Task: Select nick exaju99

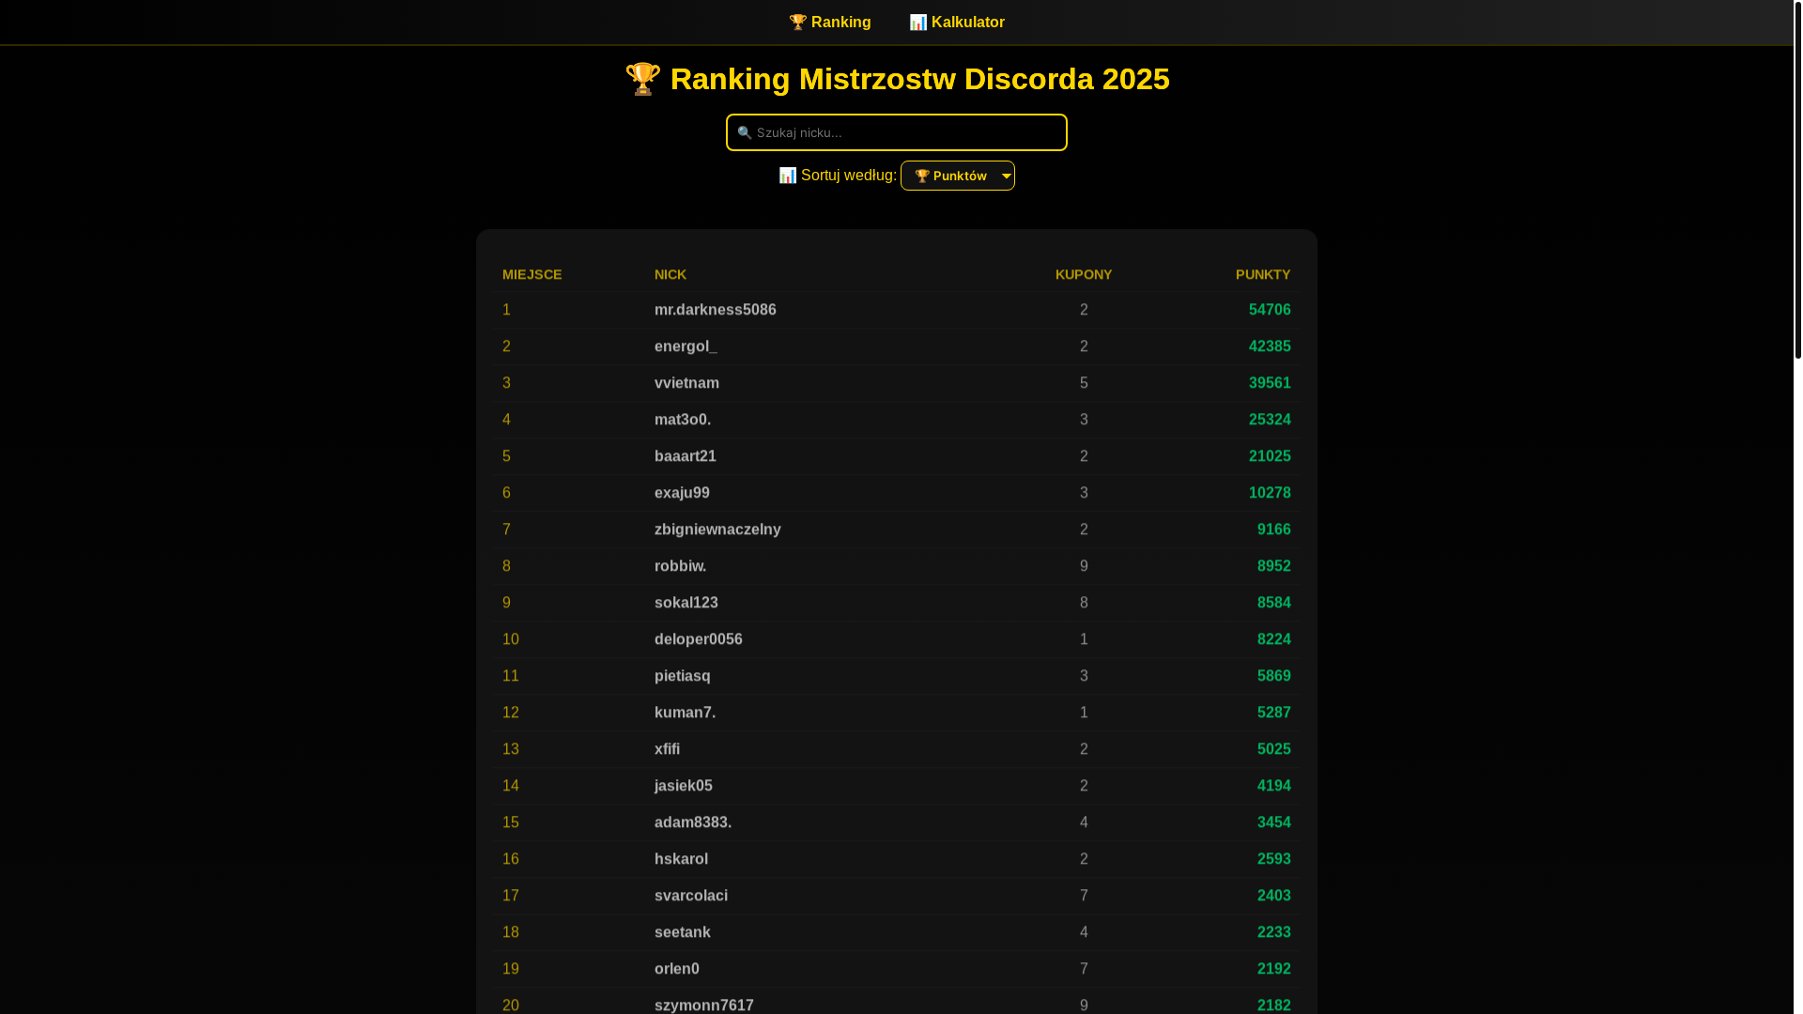Action: coord(682,493)
